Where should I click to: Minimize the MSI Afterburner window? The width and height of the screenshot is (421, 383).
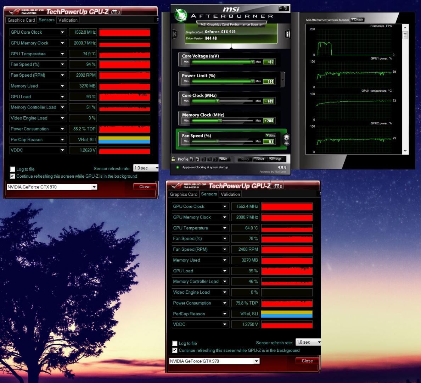click(x=281, y=8)
